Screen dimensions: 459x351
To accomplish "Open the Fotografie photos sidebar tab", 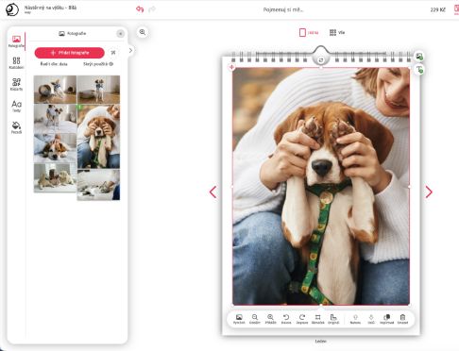I will 16,42.
